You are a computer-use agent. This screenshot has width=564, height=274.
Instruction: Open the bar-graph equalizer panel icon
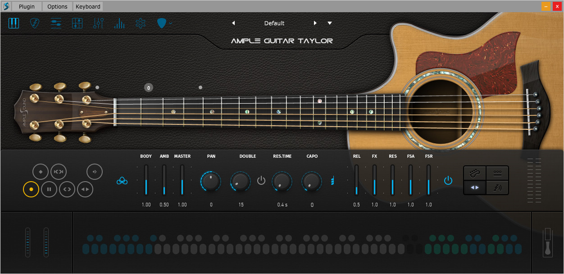click(119, 23)
